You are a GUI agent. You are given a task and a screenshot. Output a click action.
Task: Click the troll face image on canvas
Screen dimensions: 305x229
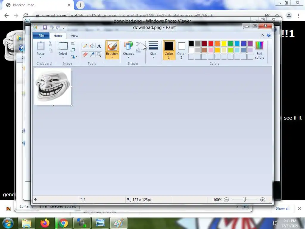[x=52, y=86]
